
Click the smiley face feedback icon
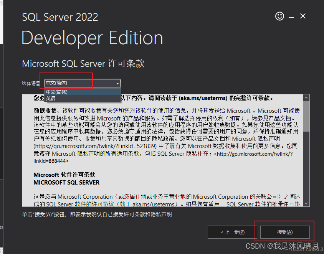pos(279,16)
